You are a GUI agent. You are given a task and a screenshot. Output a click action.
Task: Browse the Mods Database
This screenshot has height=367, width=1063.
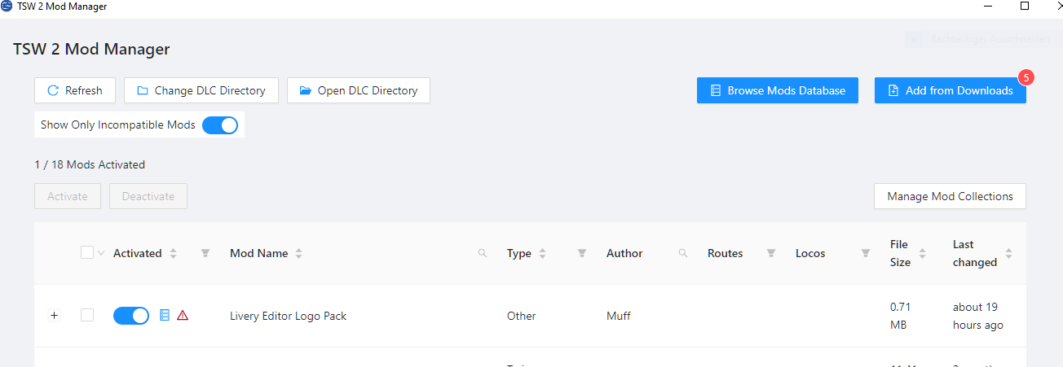(778, 90)
